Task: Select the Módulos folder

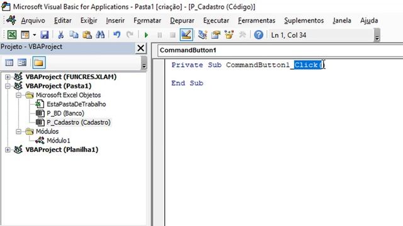Action: point(47,131)
